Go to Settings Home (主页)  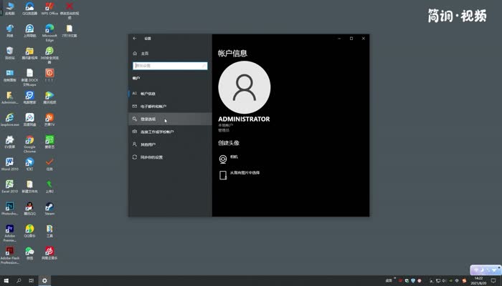pyautogui.click(x=144, y=54)
